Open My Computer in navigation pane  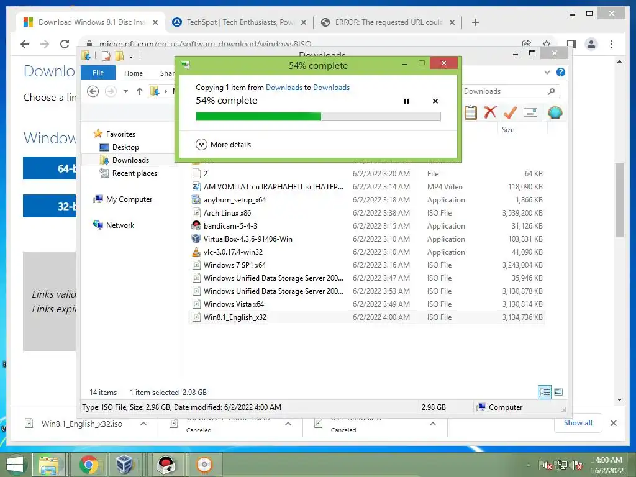[123, 199]
